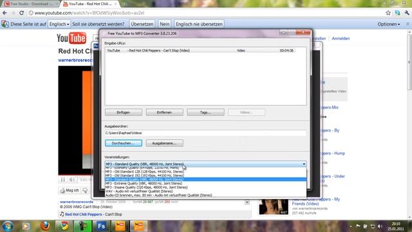The height and width of the screenshot is (232, 412).
Task: Click the YouTube logo in the browser page
Action: [x=71, y=39]
